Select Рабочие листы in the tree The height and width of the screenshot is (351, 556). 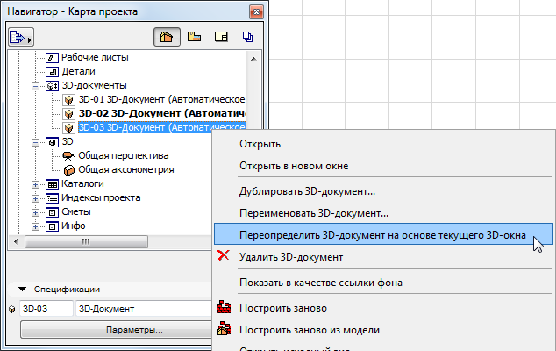pyautogui.click(x=95, y=58)
